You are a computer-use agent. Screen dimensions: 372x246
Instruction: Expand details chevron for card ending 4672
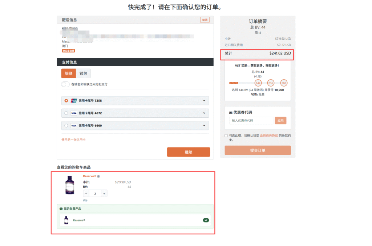[204, 113]
